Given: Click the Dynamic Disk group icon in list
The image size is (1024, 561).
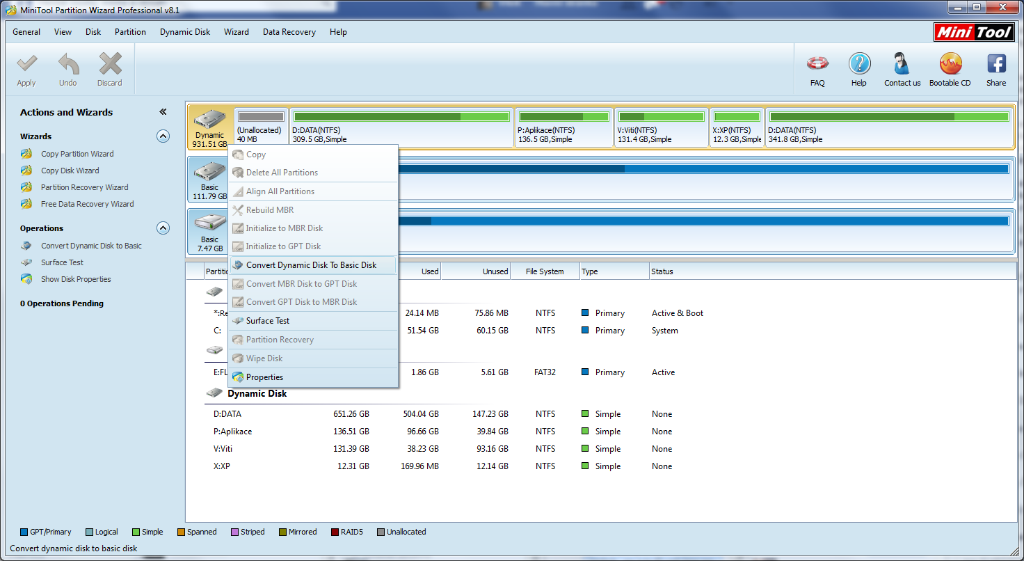Looking at the screenshot, I should tap(214, 393).
